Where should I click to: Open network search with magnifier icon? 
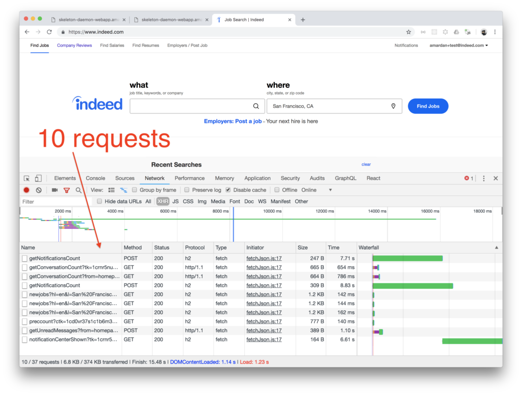pos(78,190)
